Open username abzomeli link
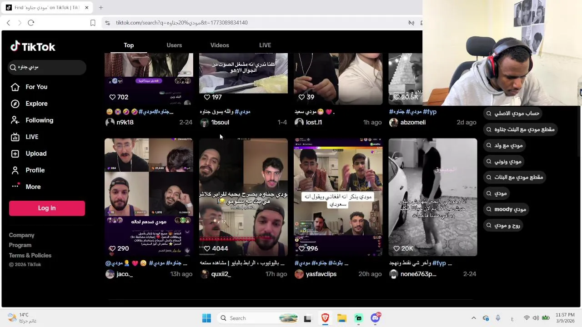The height and width of the screenshot is (327, 582). pos(413,122)
